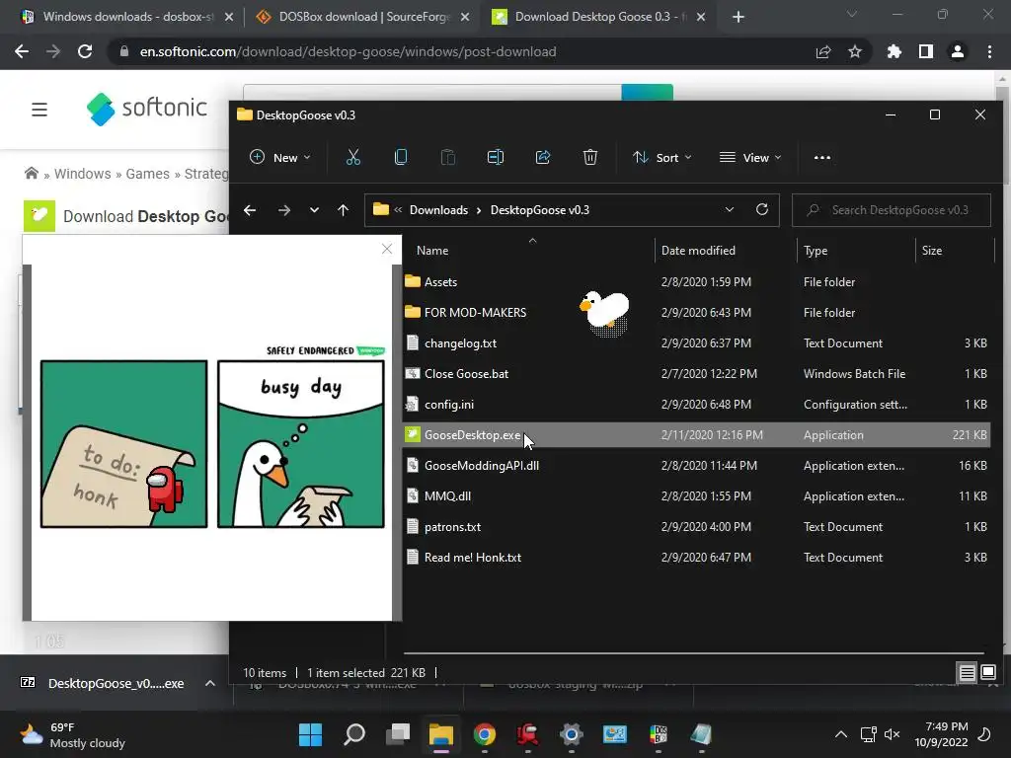Switch Explorer to details view layout icon
The width and height of the screenshot is (1011, 758).
[967, 673]
